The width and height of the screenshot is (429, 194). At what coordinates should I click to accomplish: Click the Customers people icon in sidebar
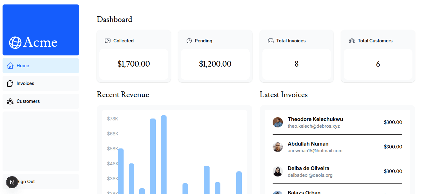(10, 101)
